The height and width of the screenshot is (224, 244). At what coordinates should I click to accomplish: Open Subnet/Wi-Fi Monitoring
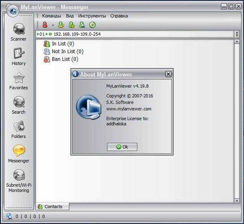[x=19, y=181]
